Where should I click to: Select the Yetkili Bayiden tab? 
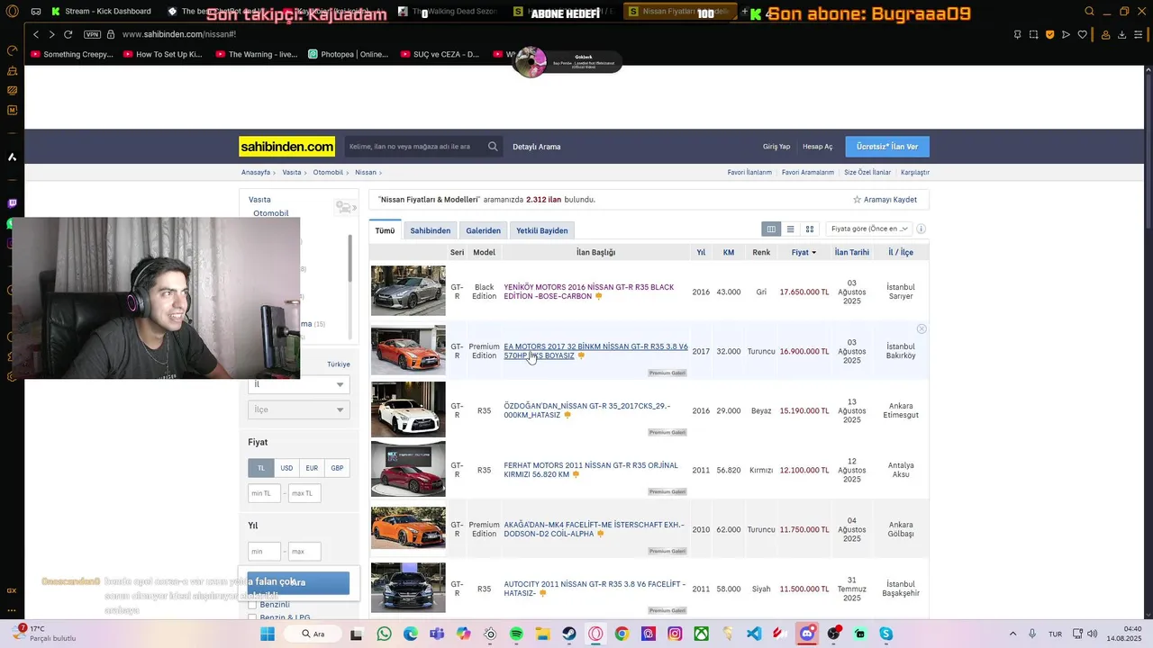[x=542, y=230]
